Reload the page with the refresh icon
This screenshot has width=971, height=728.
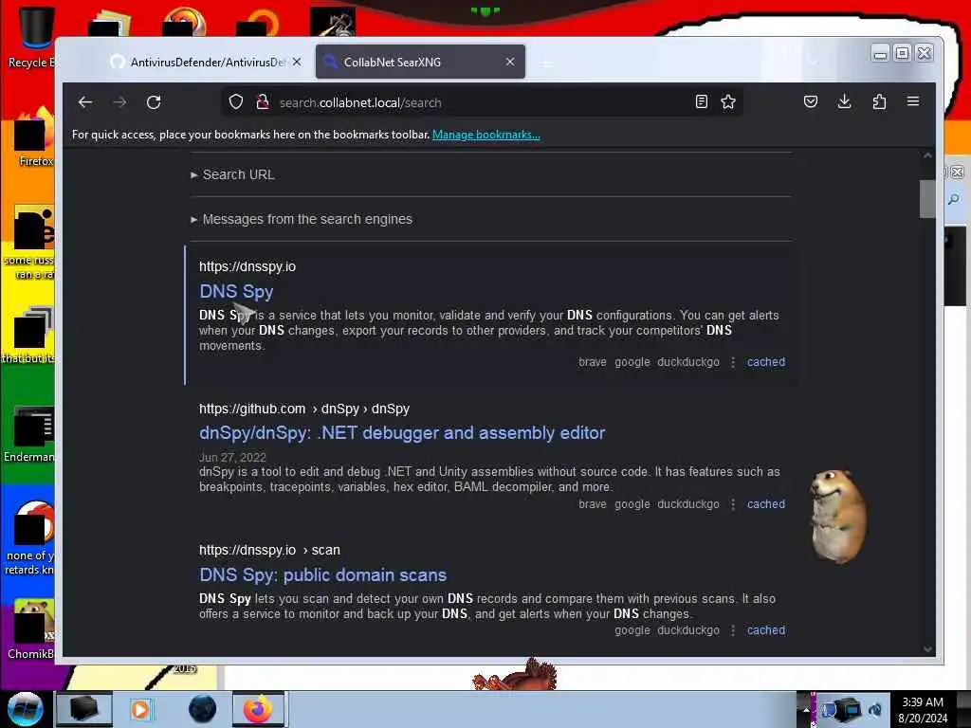coord(154,102)
